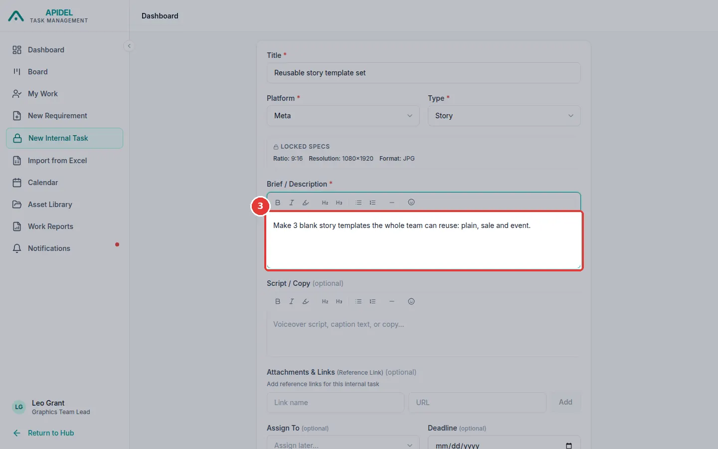
Task: Click the Add button for reference links
Action: tap(565, 402)
